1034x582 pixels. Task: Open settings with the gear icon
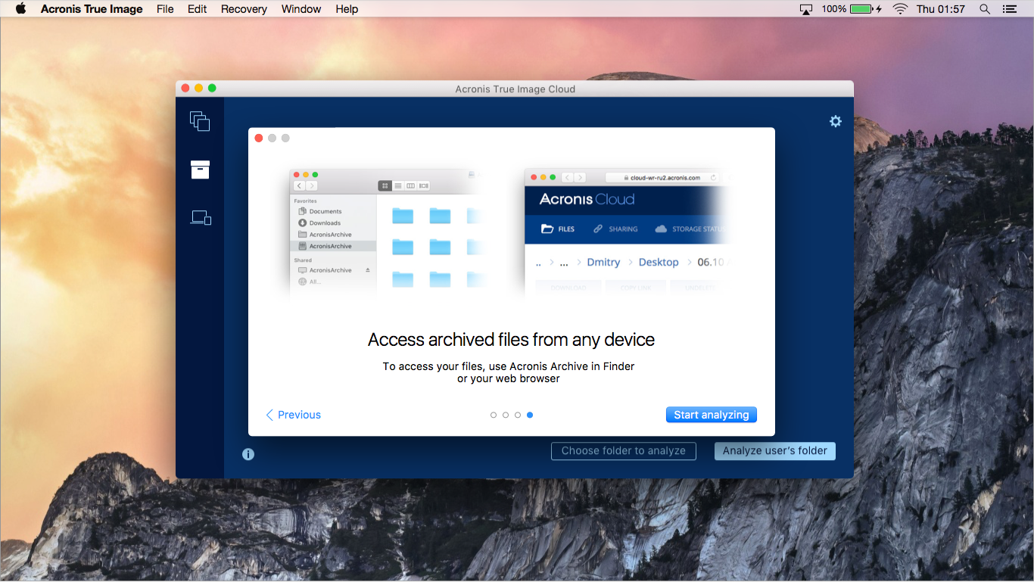(x=835, y=121)
